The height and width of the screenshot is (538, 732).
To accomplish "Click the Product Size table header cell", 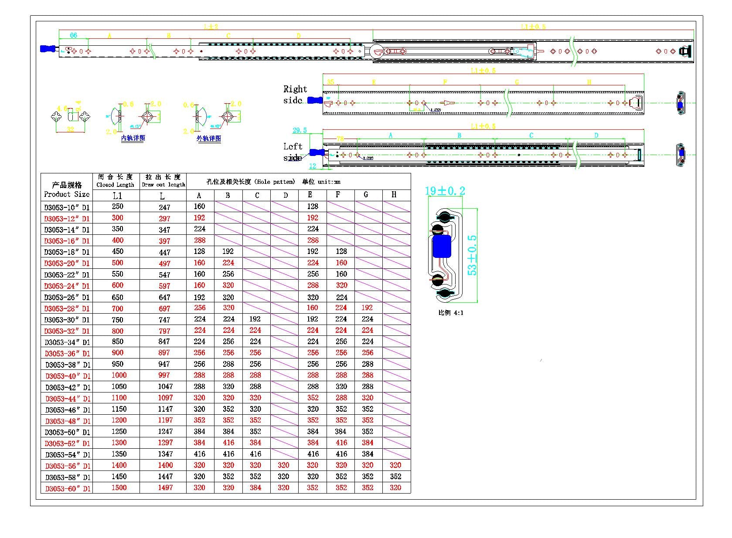I will [67, 189].
